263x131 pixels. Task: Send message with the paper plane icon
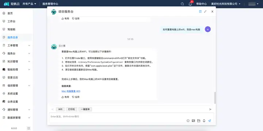pyautogui.click(x=210, y=121)
